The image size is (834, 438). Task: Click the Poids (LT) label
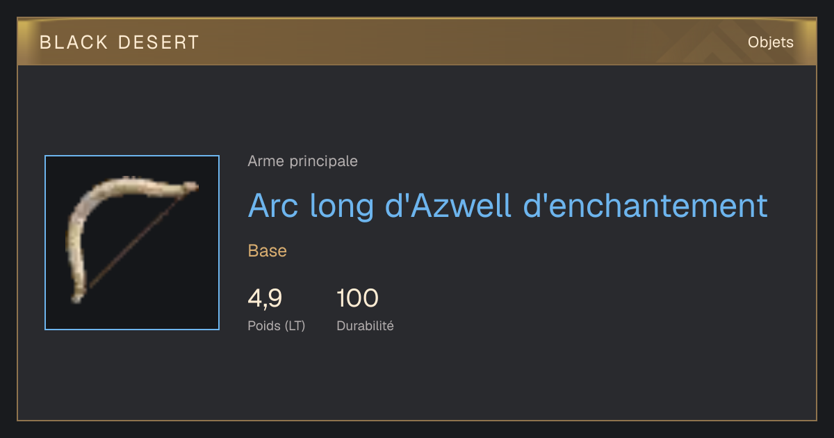(276, 325)
